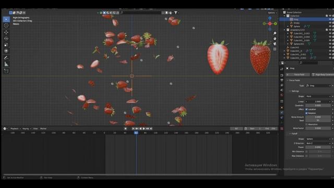Hide the Drag object with eye icon
Viewport: 334px width, 188px height.
(x=330, y=19)
